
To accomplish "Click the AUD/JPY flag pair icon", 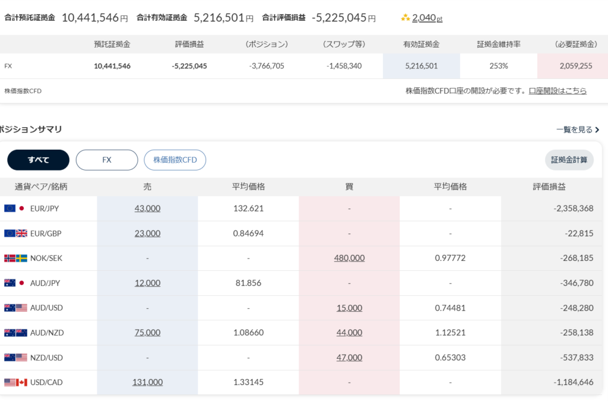I will point(15,283).
